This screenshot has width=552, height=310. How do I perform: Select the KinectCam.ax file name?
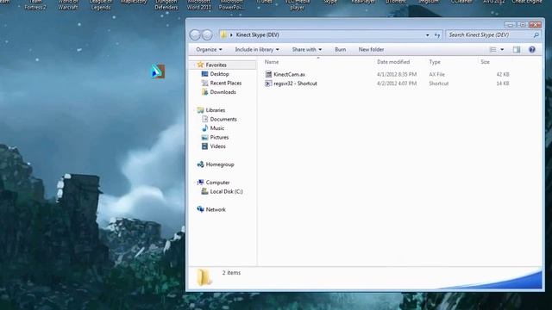pos(289,75)
